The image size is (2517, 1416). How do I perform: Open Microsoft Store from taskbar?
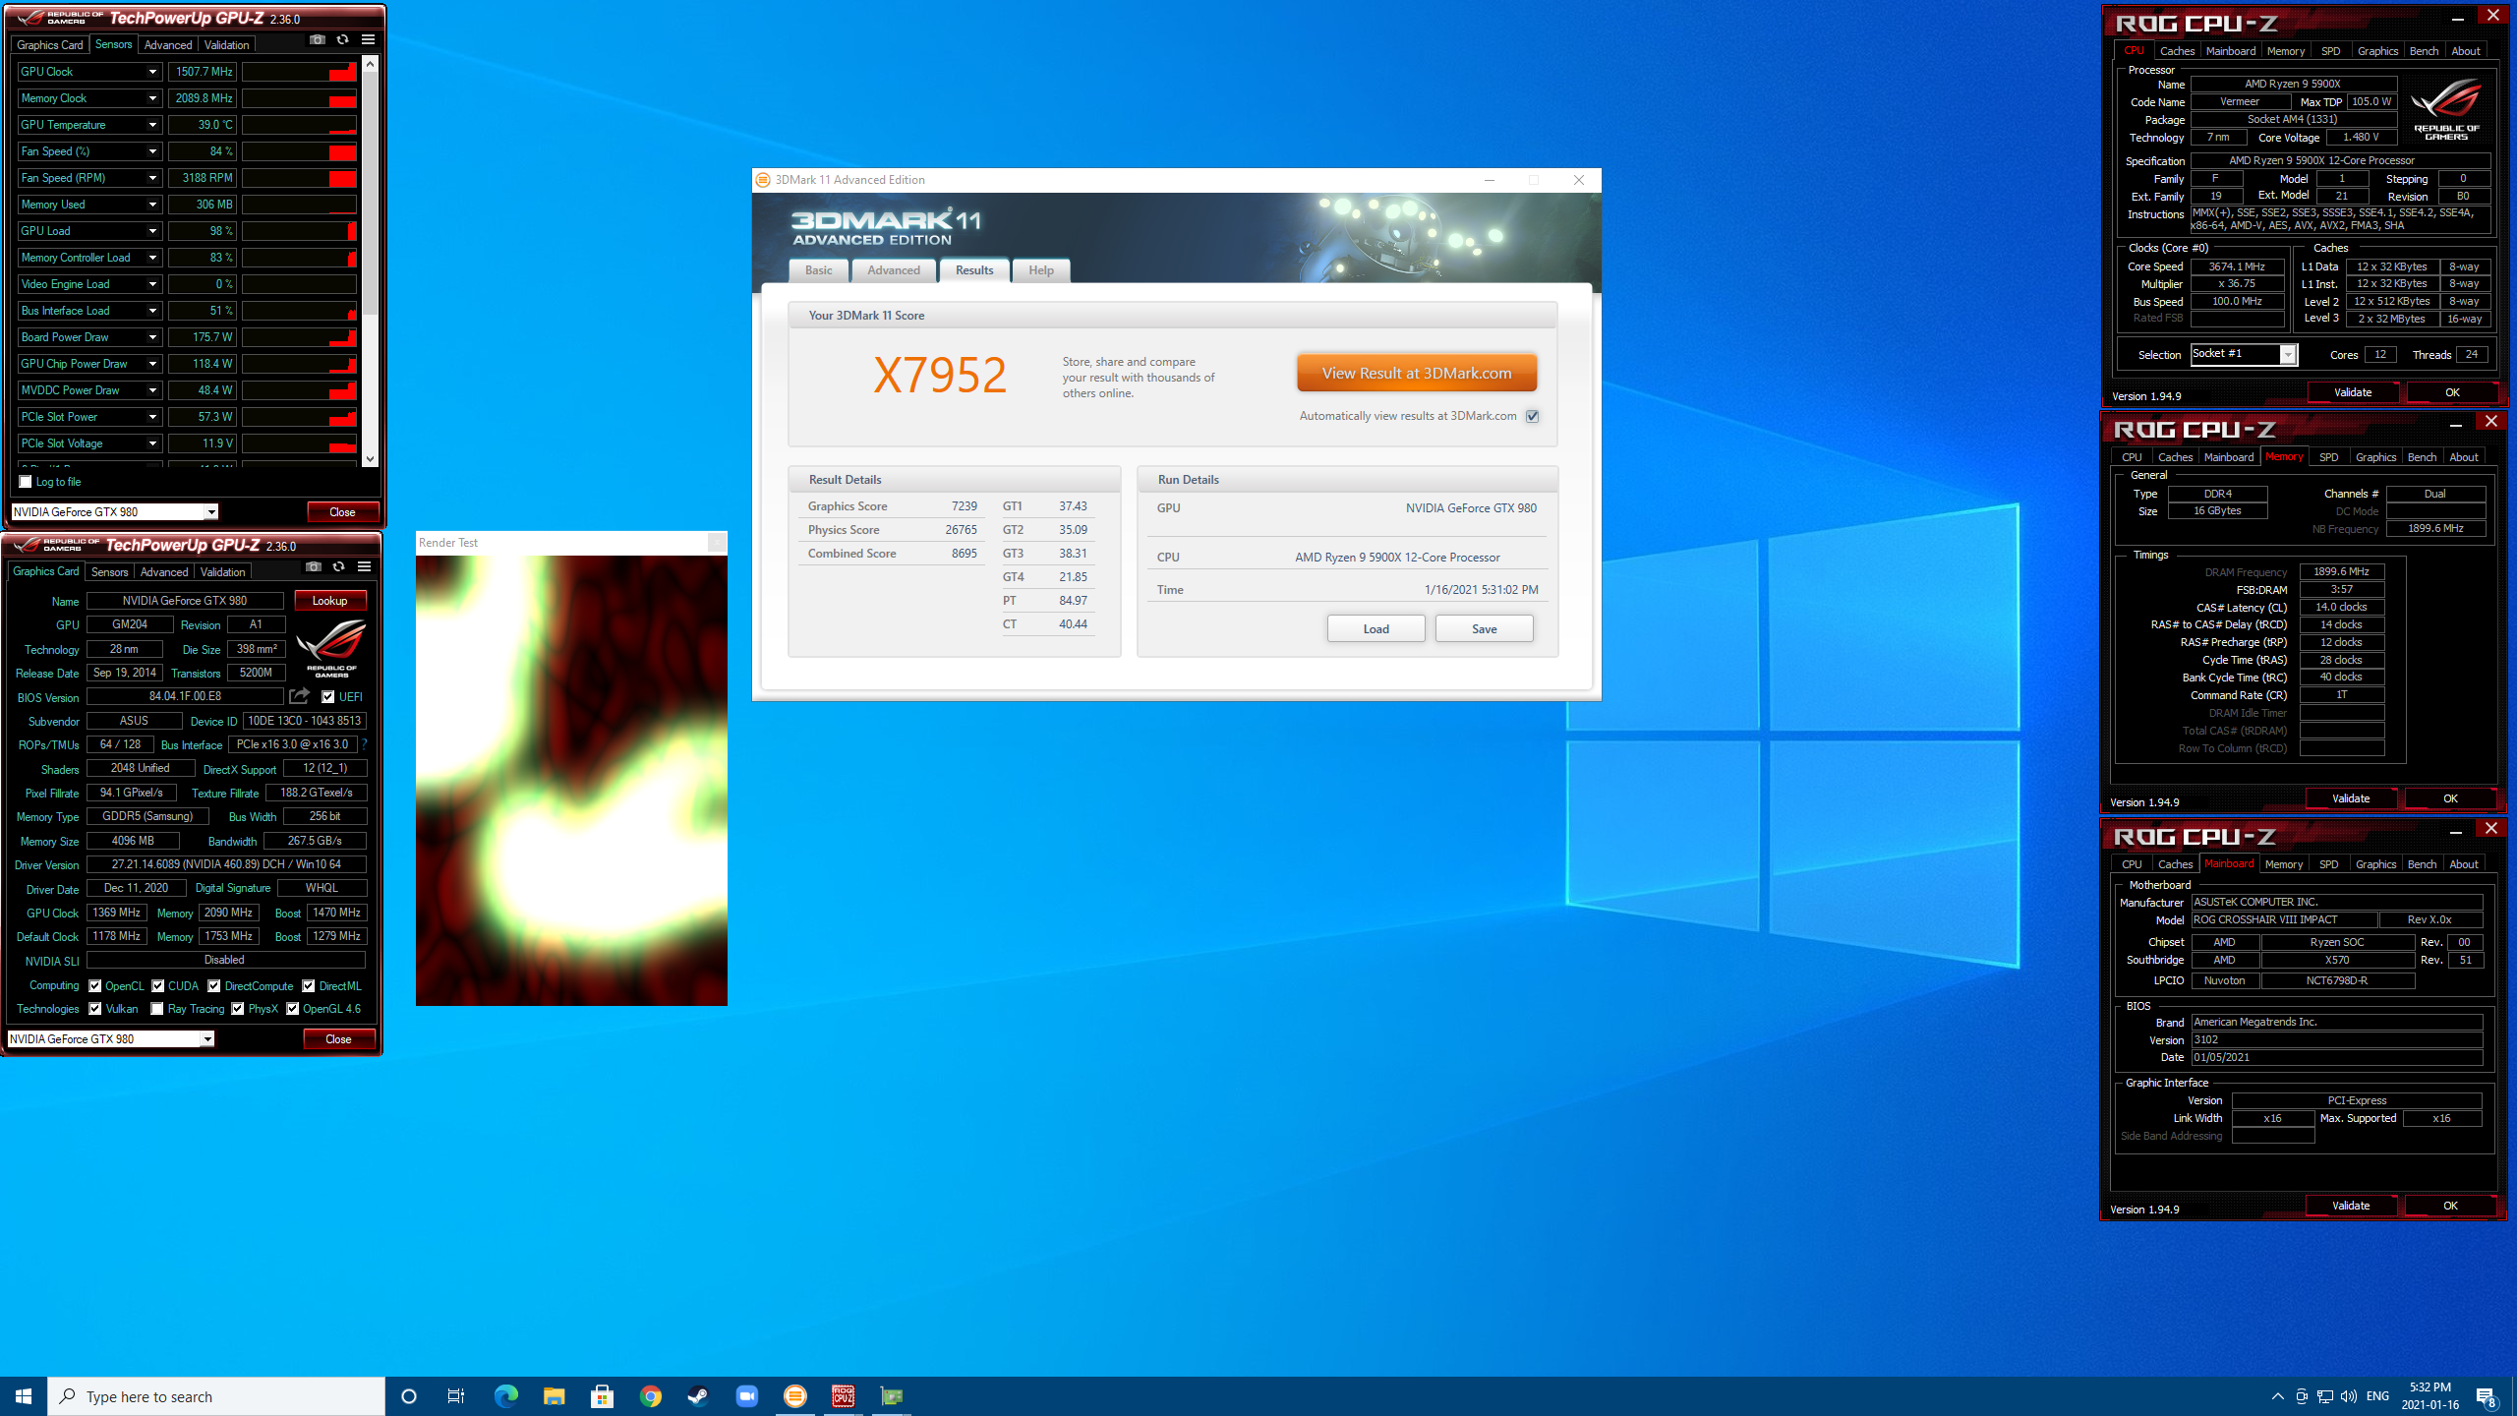pyautogui.click(x=602, y=1396)
